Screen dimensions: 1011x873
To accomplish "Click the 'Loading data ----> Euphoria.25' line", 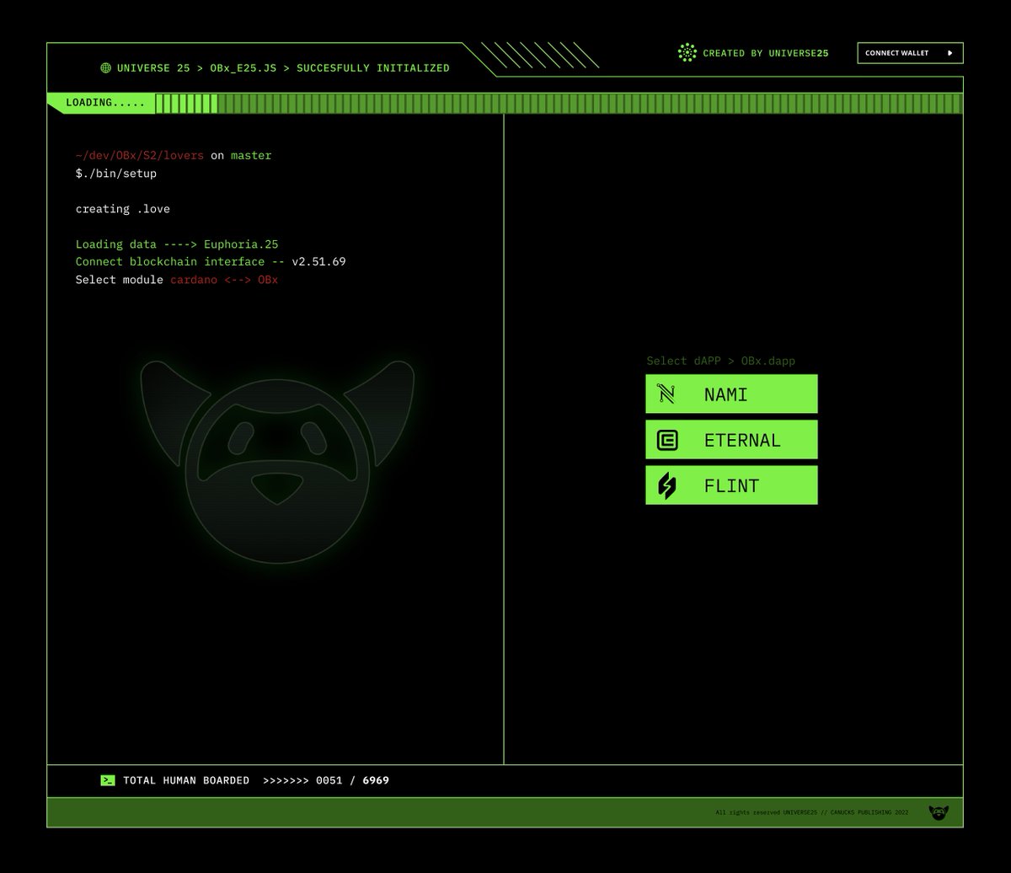I will pyautogui.click(x=177, y=244).
